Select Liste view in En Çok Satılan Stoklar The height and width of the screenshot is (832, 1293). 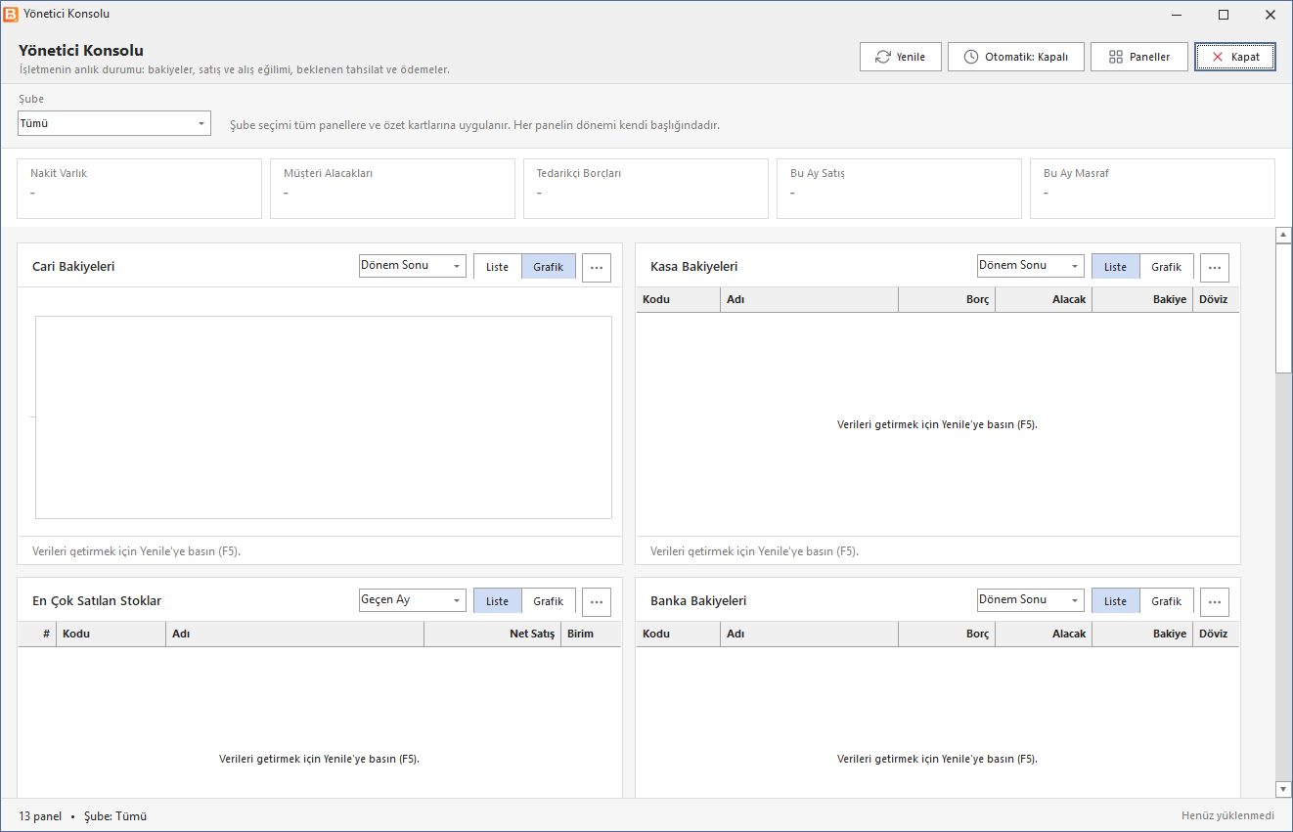498,601
